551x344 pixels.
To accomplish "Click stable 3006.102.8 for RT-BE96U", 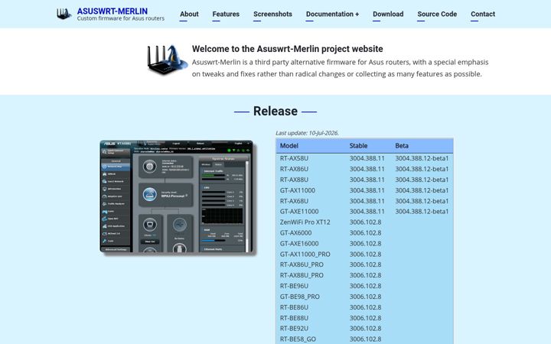I will (x=366, y=286).
